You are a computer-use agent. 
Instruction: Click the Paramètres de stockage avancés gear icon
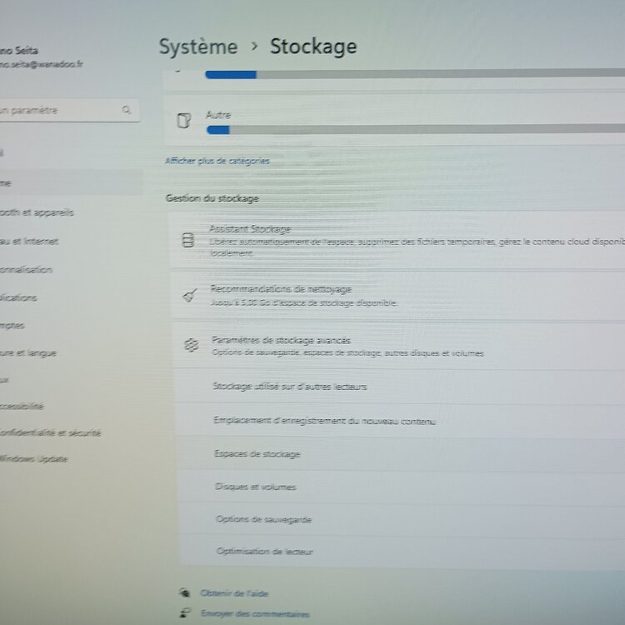pyautogui.click(x=190, y=345)
